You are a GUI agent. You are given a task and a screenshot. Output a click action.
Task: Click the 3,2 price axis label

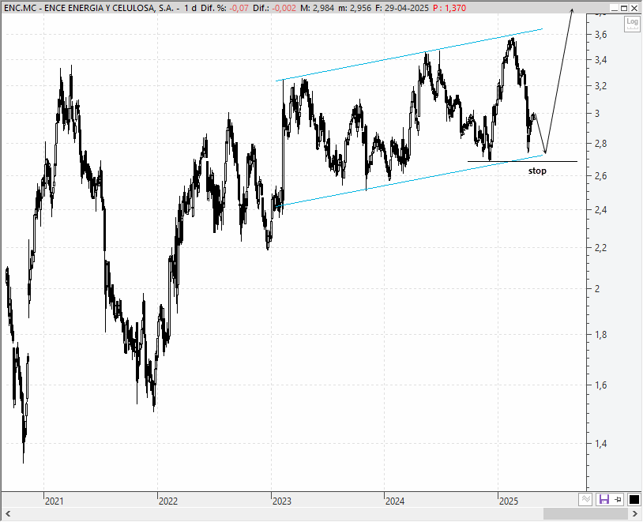(x=601, y=86)
